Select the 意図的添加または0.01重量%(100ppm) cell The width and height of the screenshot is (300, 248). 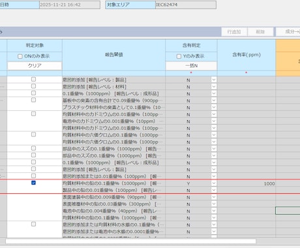[x=113, y=176]
